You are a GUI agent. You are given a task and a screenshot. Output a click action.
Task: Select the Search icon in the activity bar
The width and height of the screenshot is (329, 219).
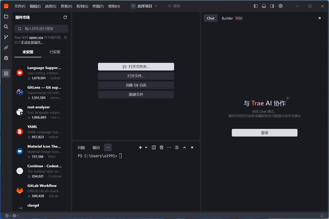[6, 27]
